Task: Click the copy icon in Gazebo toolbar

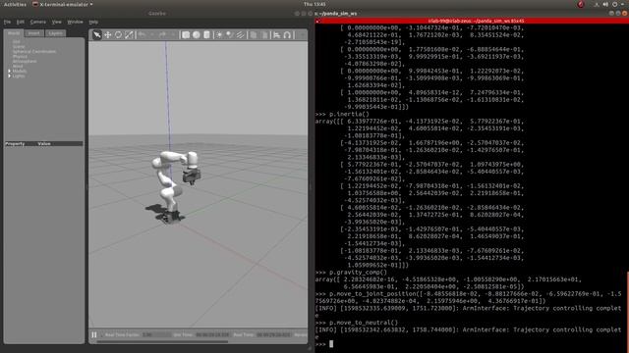Action: click(x=254, y=35)
